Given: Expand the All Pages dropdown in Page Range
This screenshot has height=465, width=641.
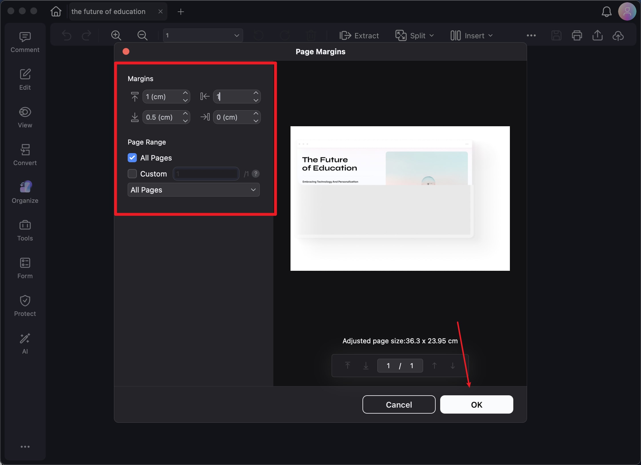Looking at the screenshot, I should [193, 190].
